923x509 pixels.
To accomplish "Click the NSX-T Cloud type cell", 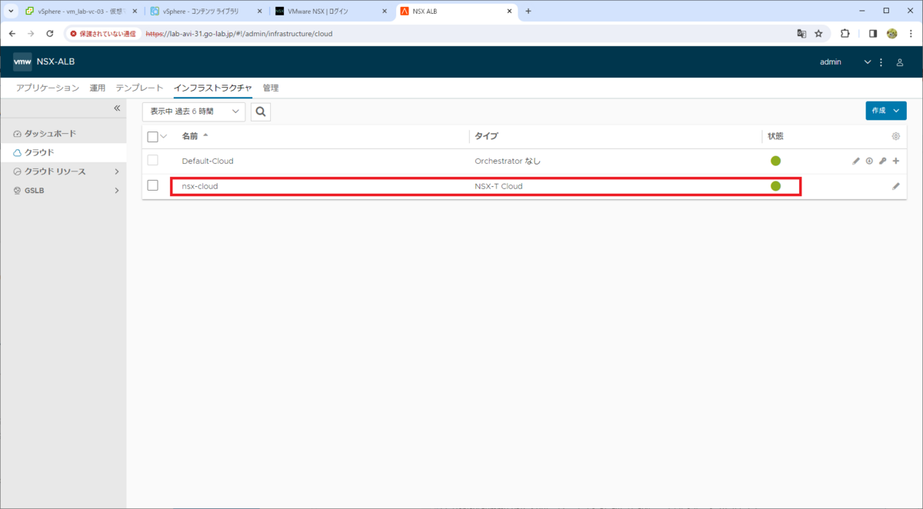I will point(498,186).
